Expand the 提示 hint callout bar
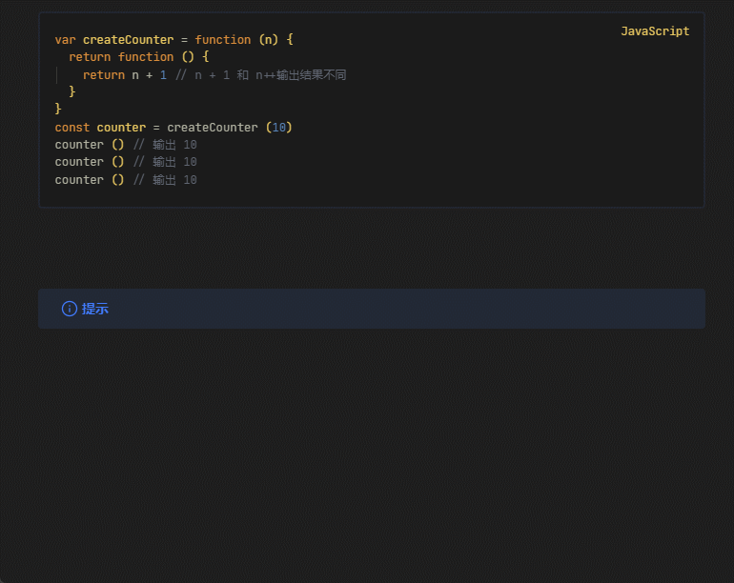This screenshot has width=734, height=583. pos(381,309)
